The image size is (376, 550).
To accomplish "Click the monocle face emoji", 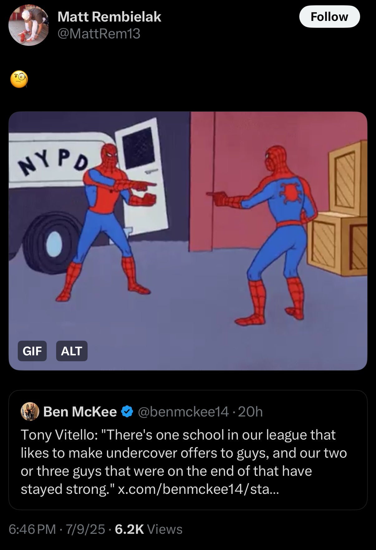I will pos(19,80).
